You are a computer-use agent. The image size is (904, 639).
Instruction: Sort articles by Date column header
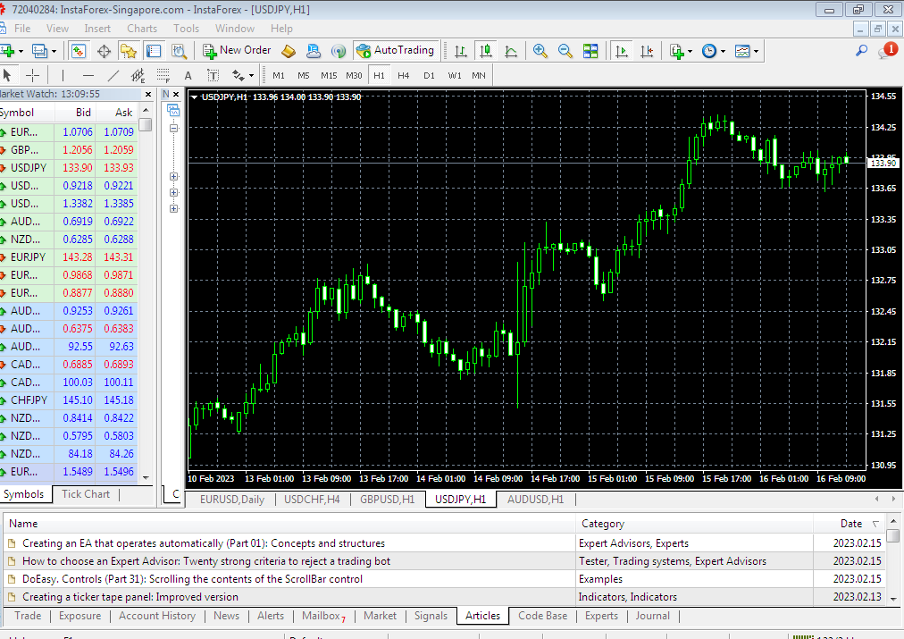tap(850, 524)
